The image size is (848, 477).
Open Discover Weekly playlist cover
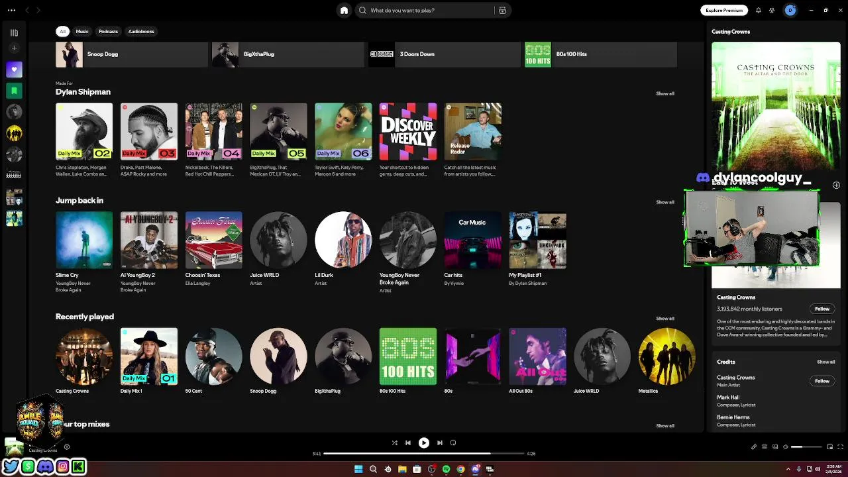click(408, 131)
